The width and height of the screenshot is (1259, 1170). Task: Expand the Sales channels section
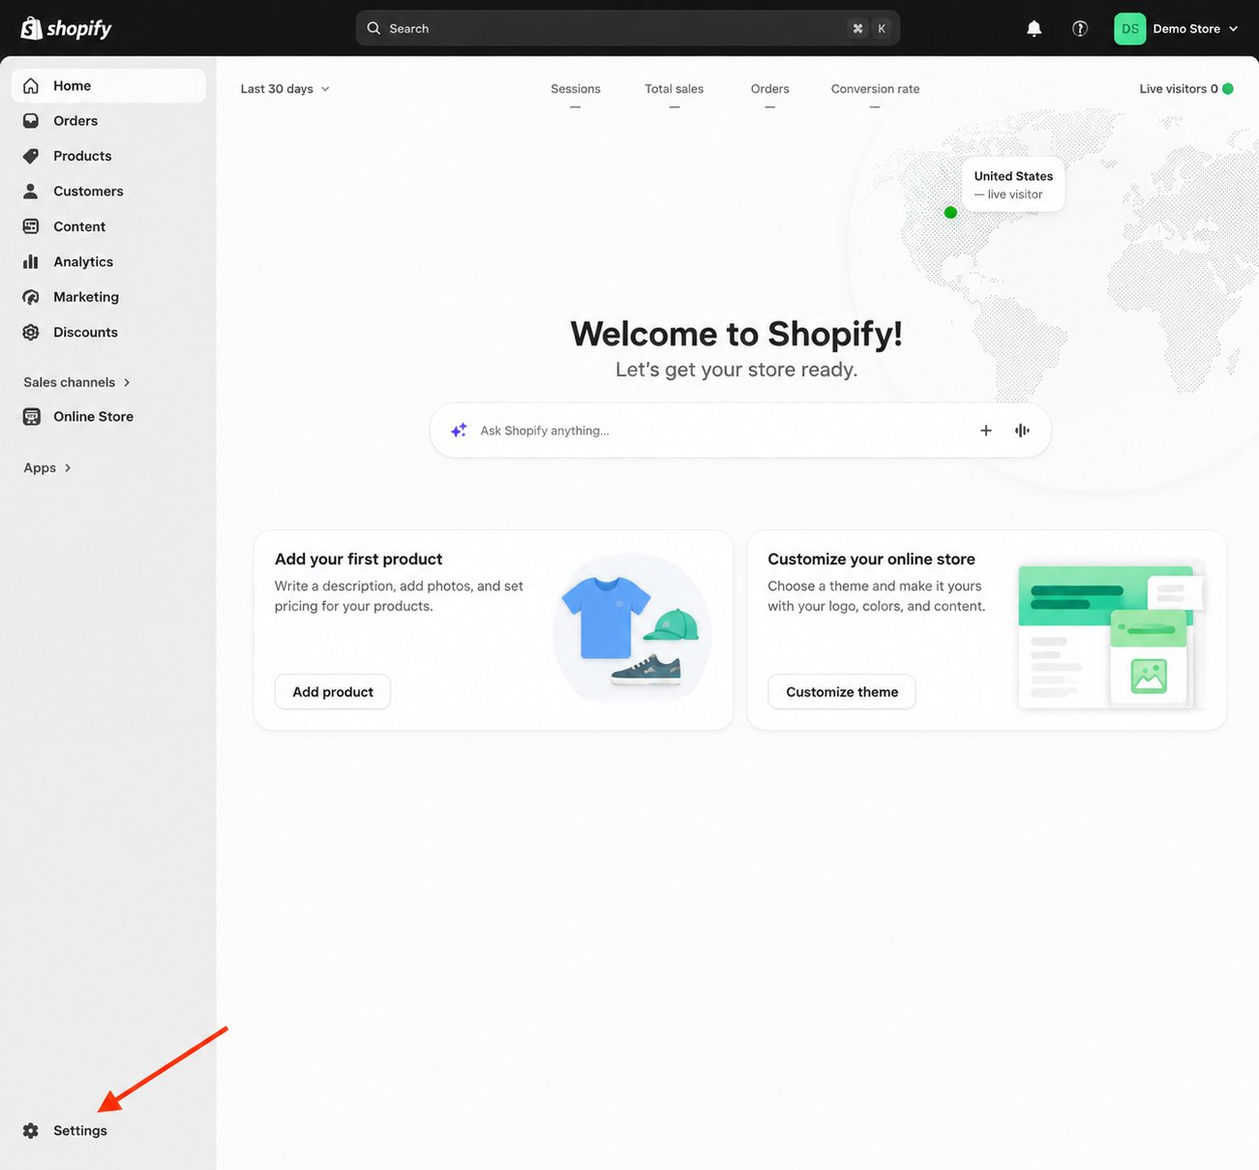click(77, 382)
